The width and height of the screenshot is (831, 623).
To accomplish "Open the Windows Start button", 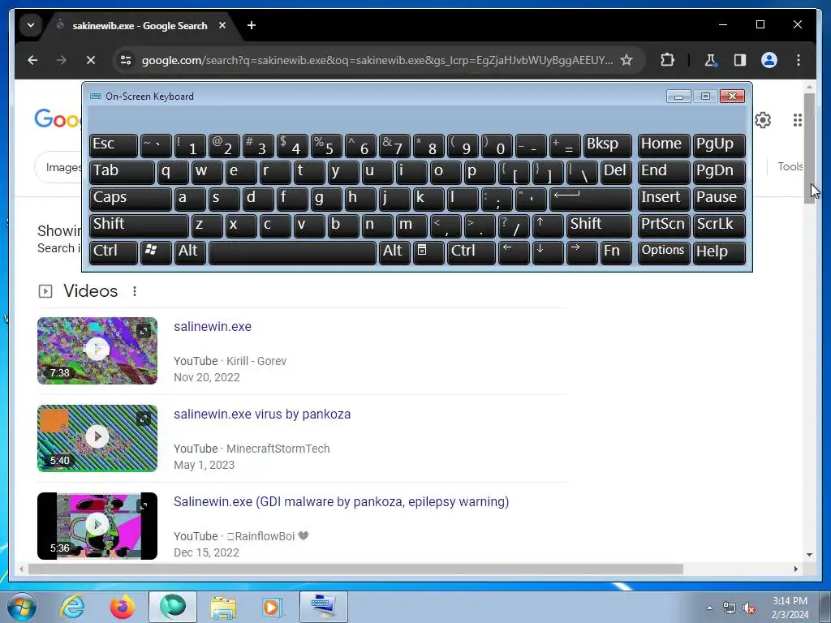I will pyautogui.click(x=21, y=607).
